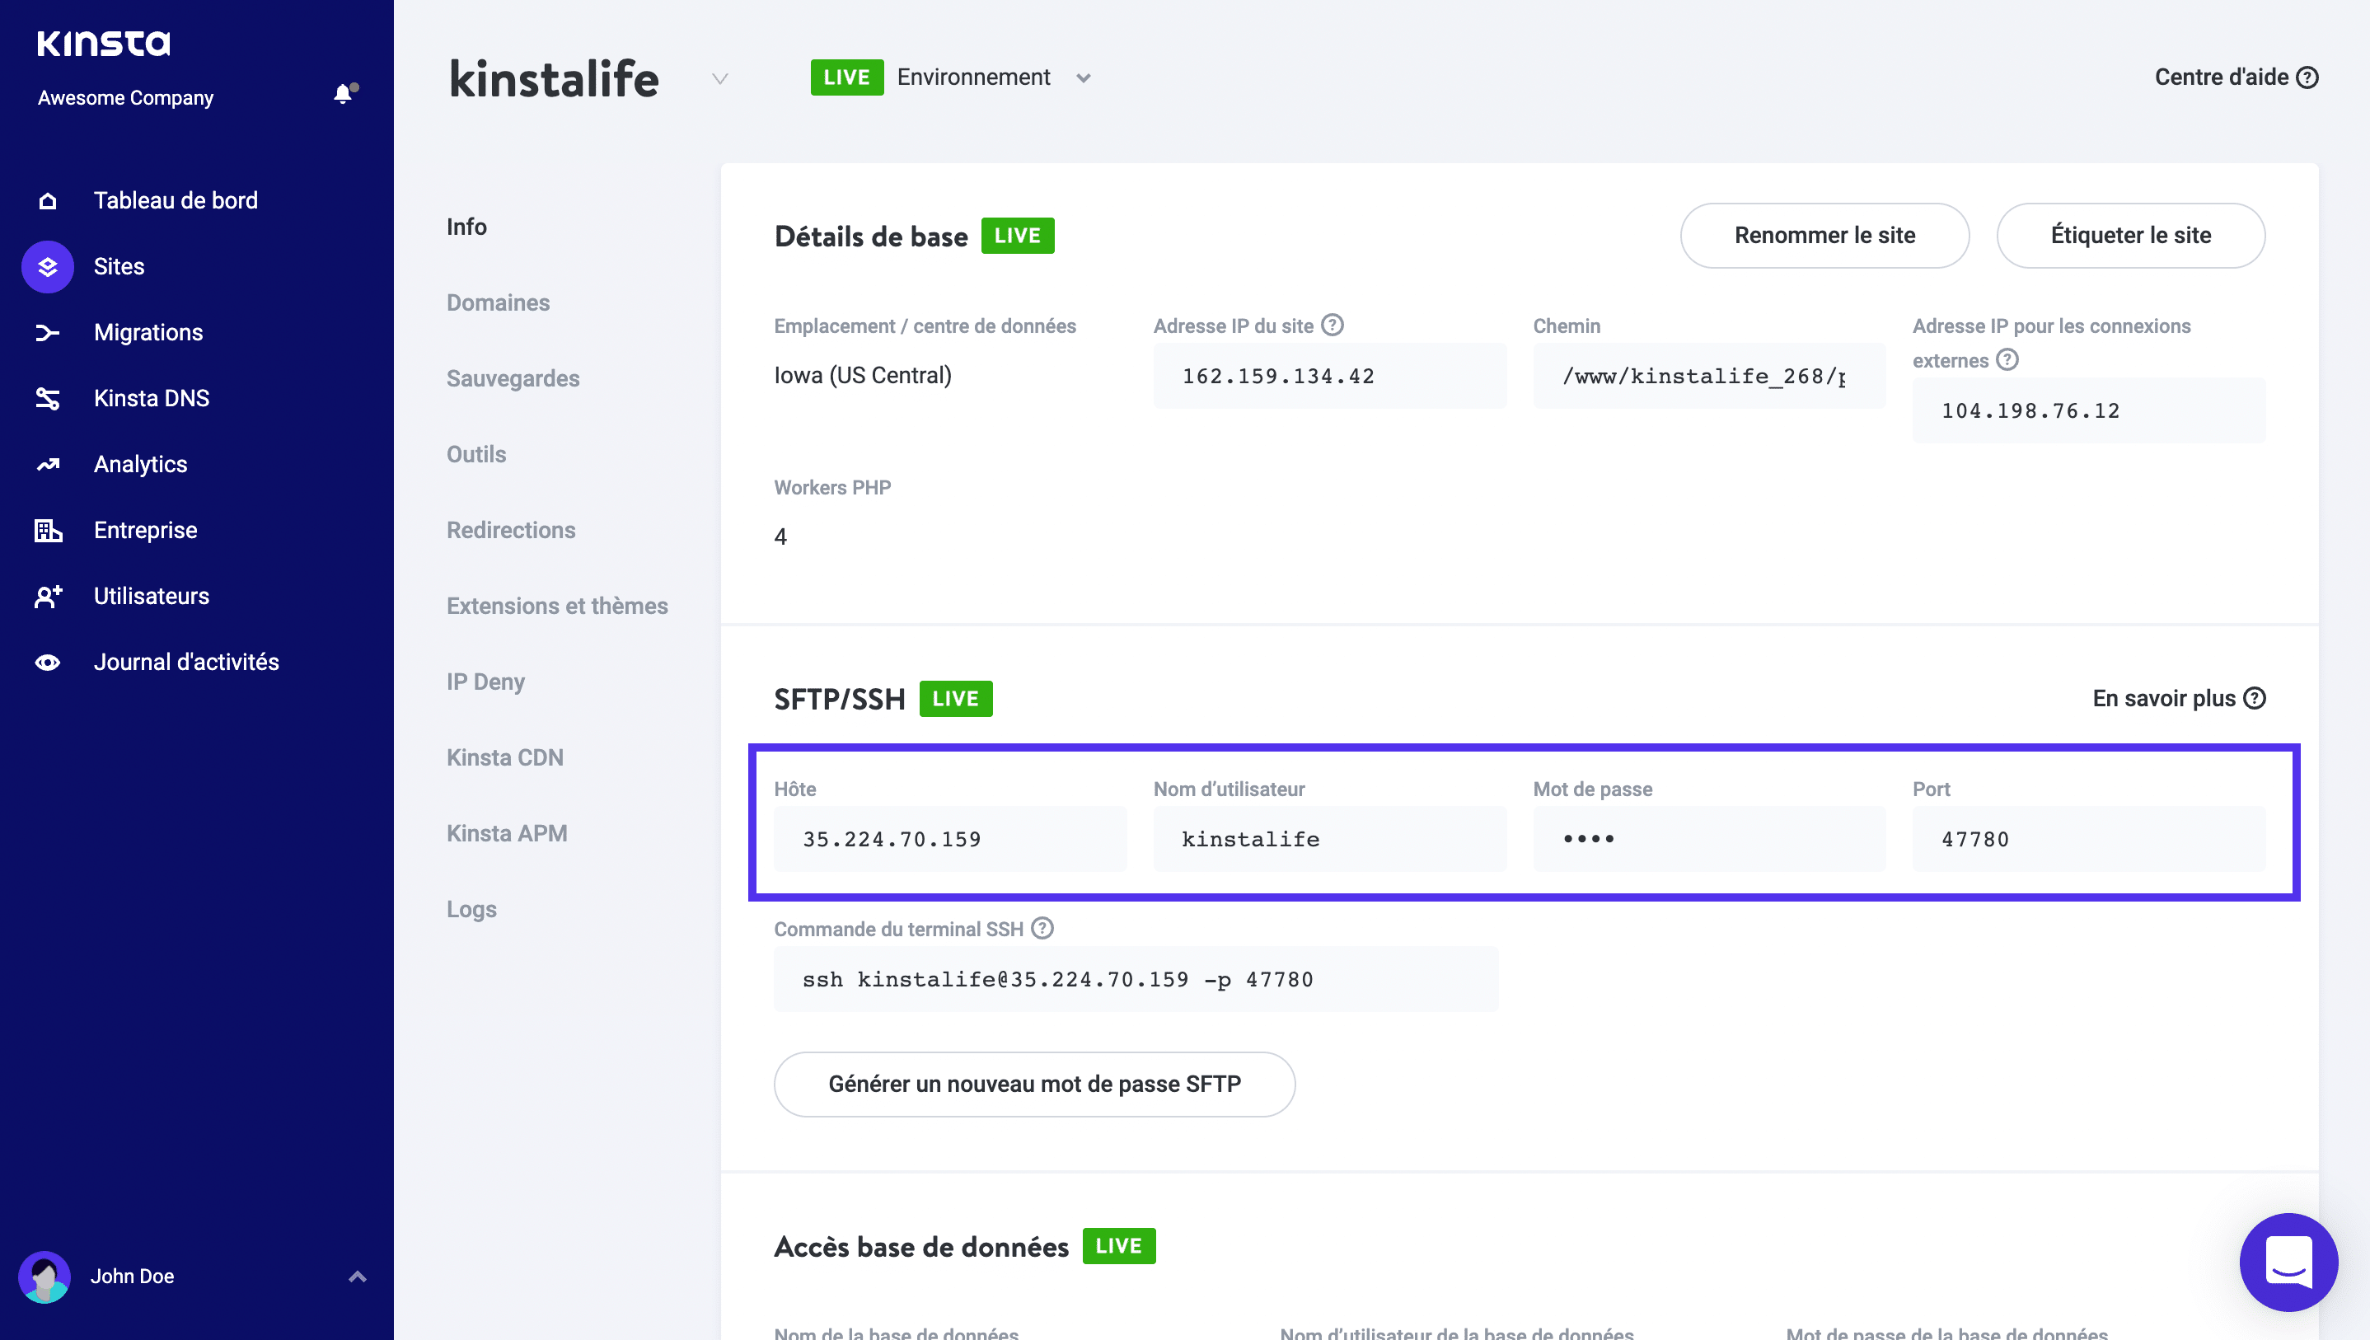Click the En savoir plus question icon
This screenshot has width=2370, height=1340.
pyautogui.click(x=2255, y=699)
